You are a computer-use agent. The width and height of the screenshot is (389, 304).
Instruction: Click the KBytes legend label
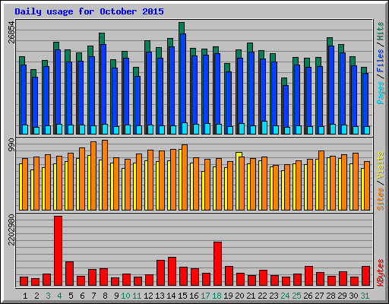point(381,273)
